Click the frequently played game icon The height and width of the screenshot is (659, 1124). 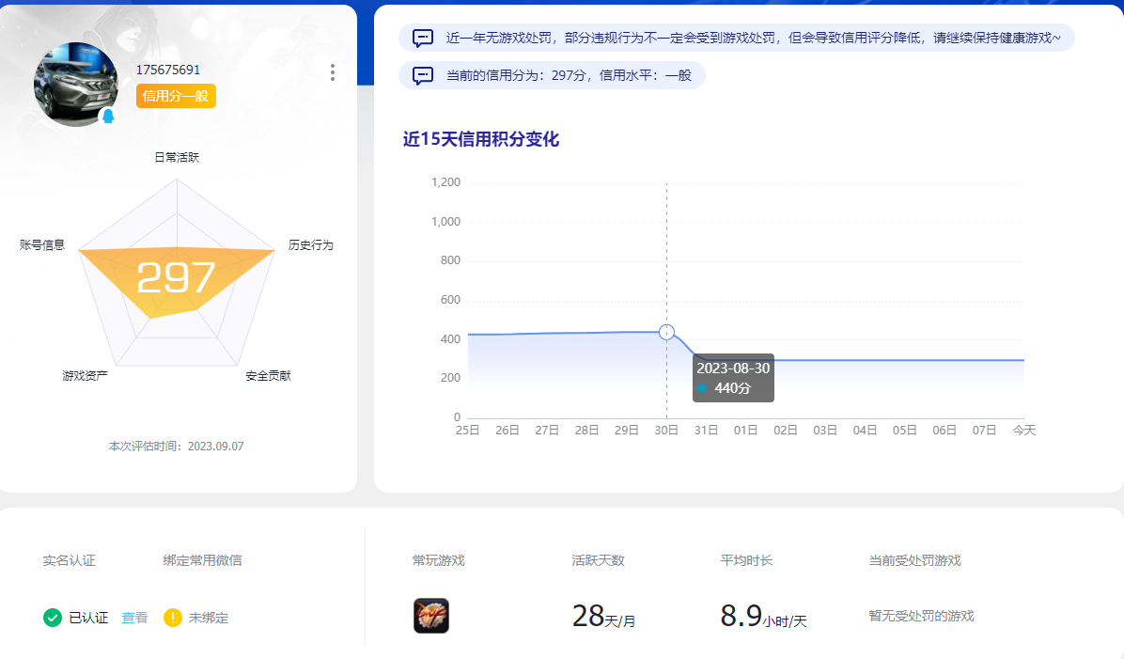pos(431,616)
